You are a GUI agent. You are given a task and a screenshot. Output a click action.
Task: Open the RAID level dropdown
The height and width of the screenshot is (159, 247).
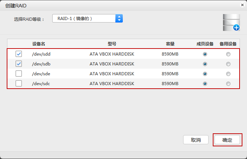pyautogui.click(x=87, y=19)
